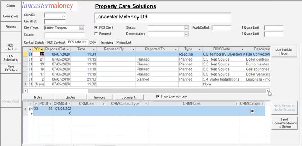Expand the ClientType dropdown

(82, 28)
